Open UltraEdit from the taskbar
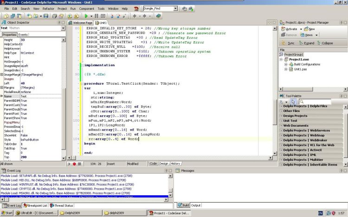 pyautogui.click(x=36, y=213)
